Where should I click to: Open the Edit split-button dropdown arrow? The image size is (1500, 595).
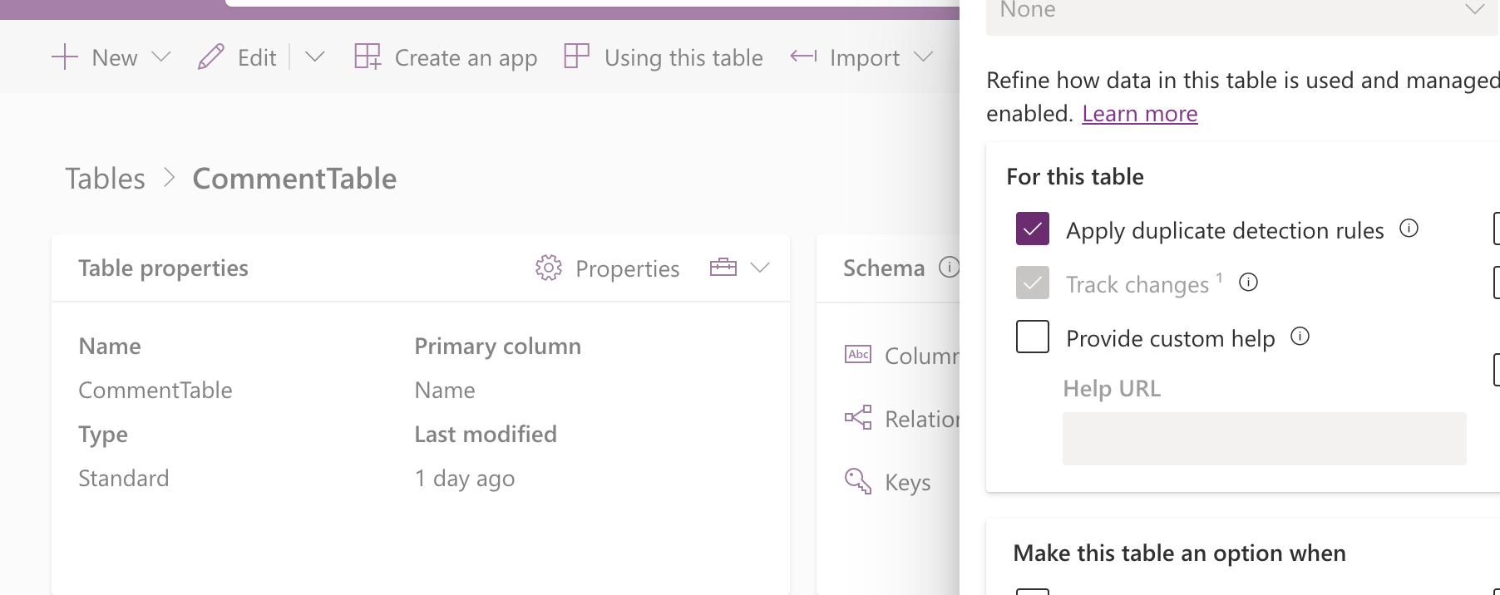click(x=314, y=57)
